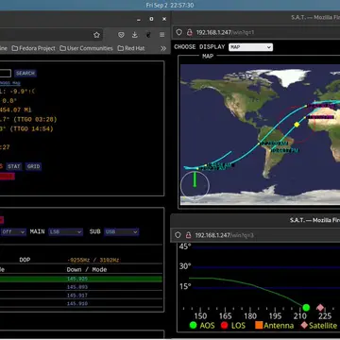The width and height of the screenshot is (340, 340).
Task: Select the 145.917 downlink frequency row
Action: point(81,296)
